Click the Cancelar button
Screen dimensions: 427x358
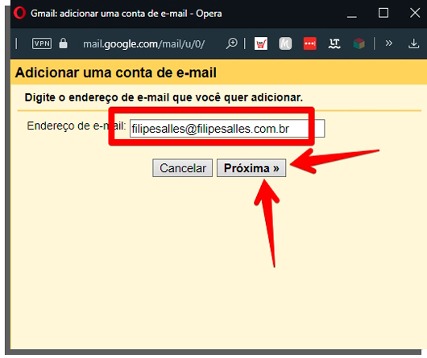pos(182,168)
